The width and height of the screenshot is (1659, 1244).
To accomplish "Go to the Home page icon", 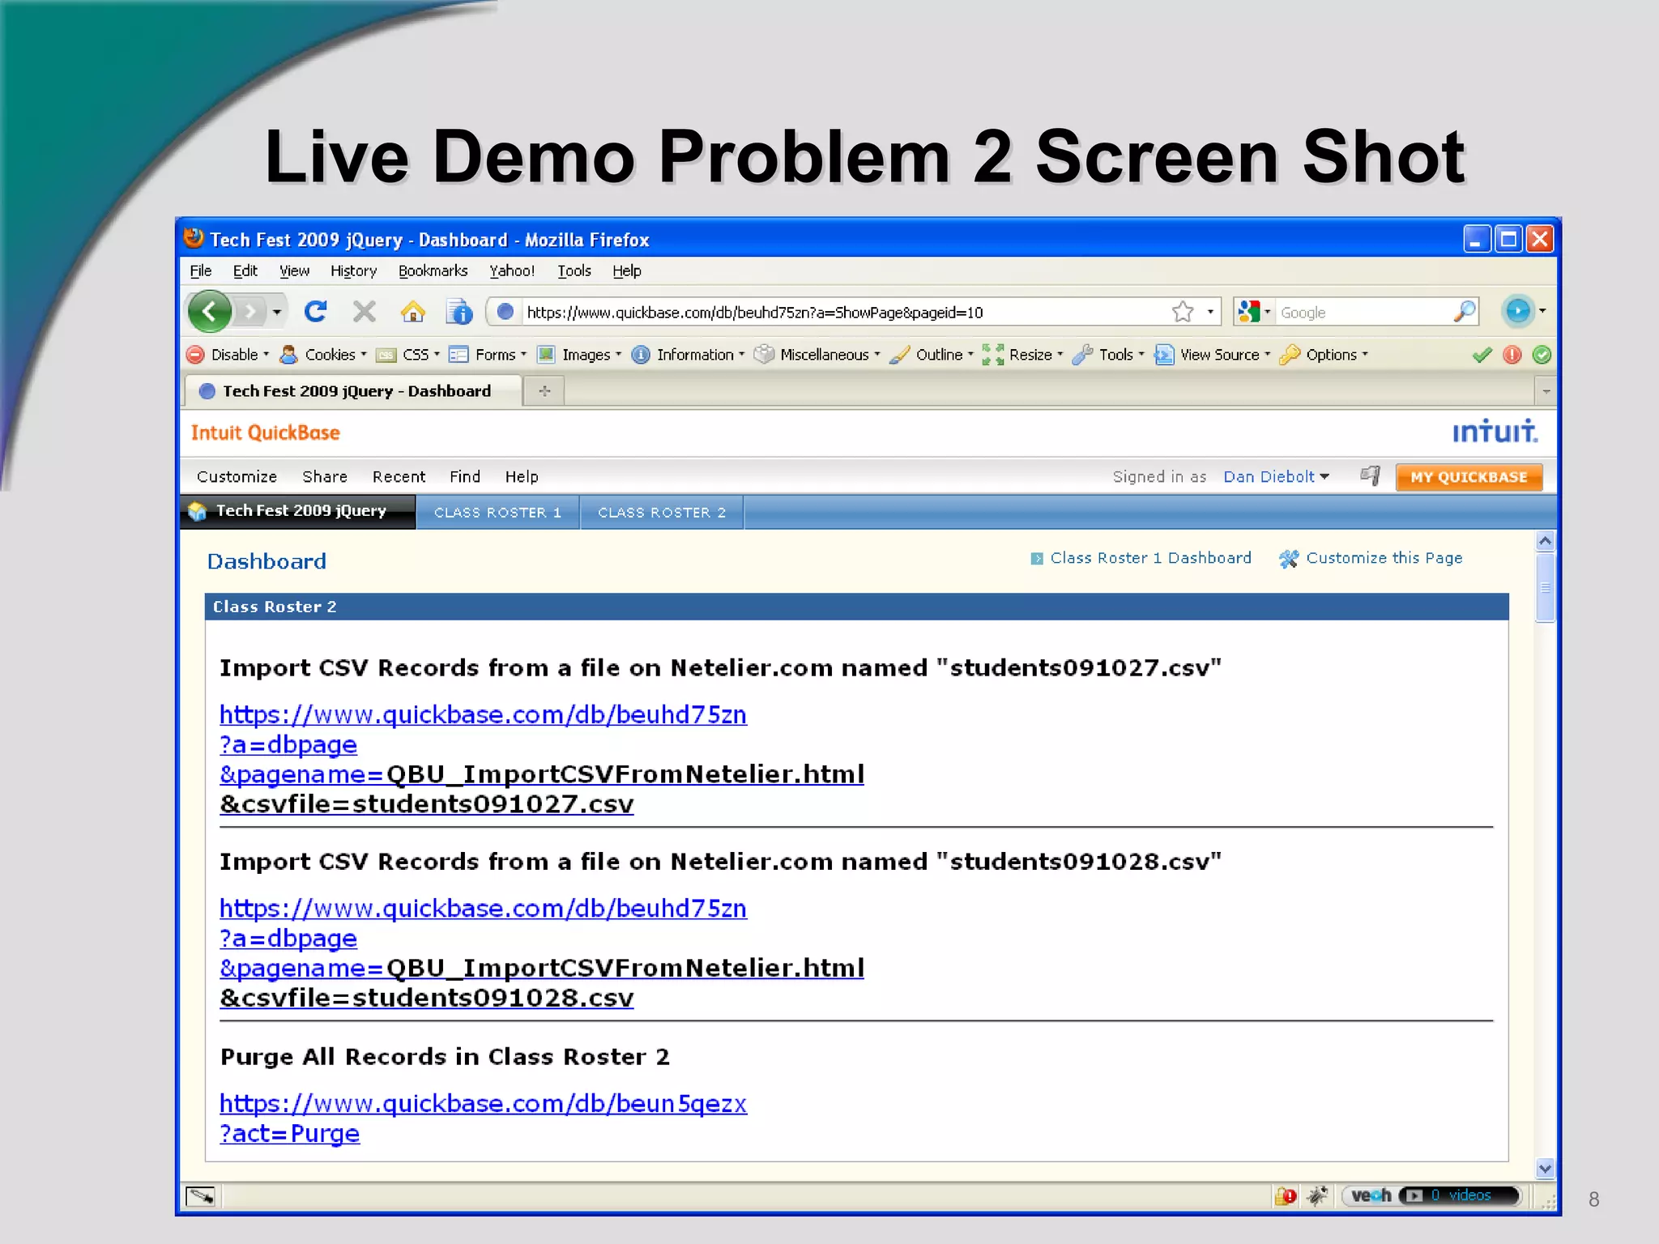I will [413, 311].
